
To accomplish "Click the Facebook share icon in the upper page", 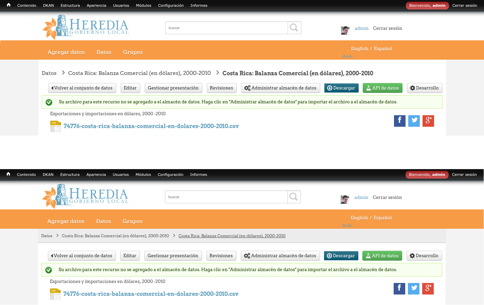I will coord(399,121).
